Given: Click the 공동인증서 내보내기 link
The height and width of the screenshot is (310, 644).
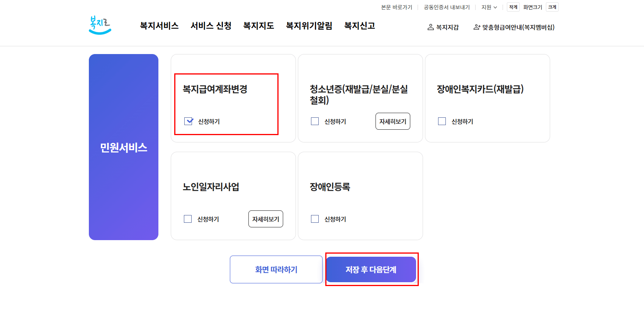Looking at the screenshot, I should pyautogui.click(x=446, y=7).
